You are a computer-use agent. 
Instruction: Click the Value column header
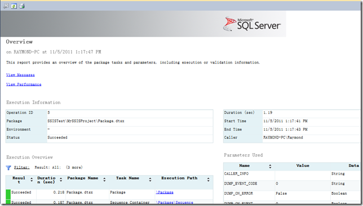[x=303, y=165]
